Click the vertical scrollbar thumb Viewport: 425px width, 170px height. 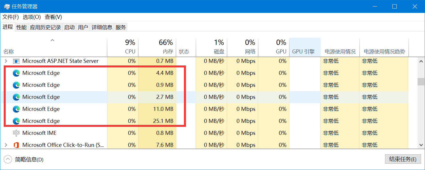pyautogui.click(x=421, y=81)
